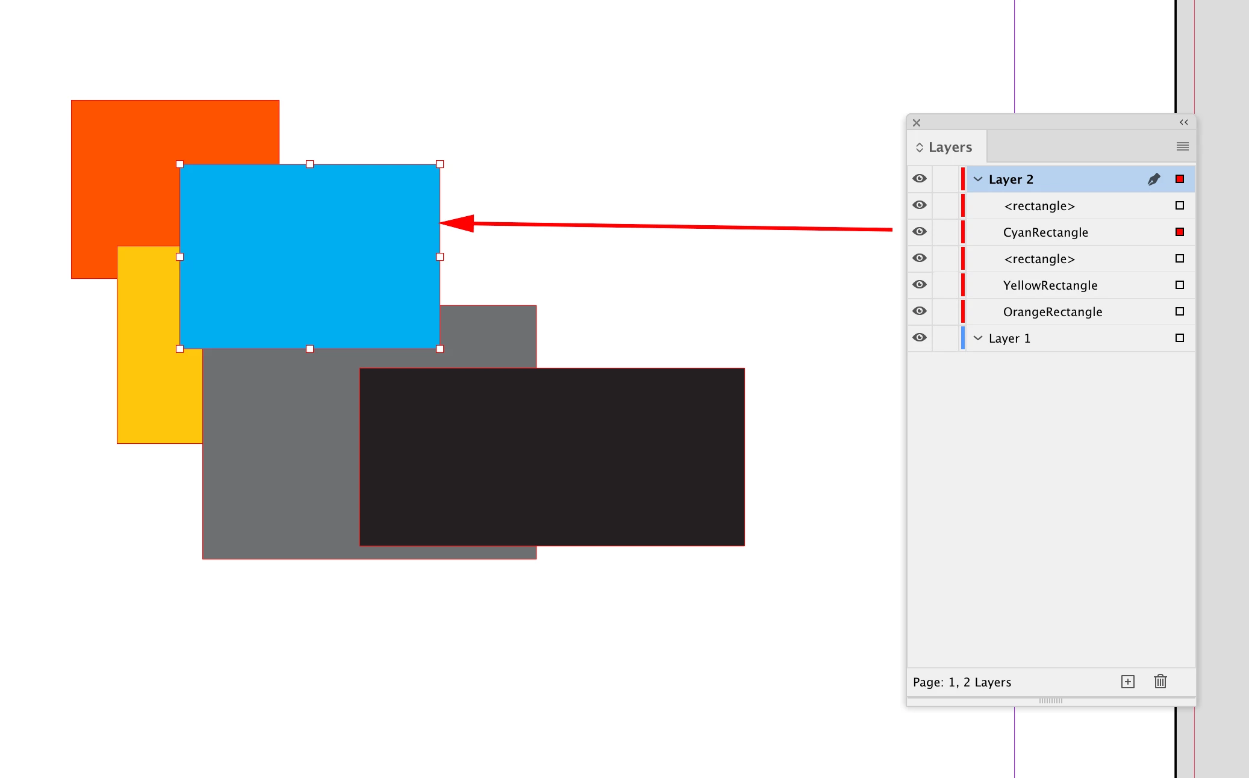Collapse the panel with double-arrow icon

tap(1183, 122)
